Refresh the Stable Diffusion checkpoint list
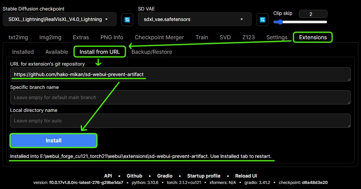Viewport: 361px width, 189px height. pyautogui.click(x=127, y=20)
